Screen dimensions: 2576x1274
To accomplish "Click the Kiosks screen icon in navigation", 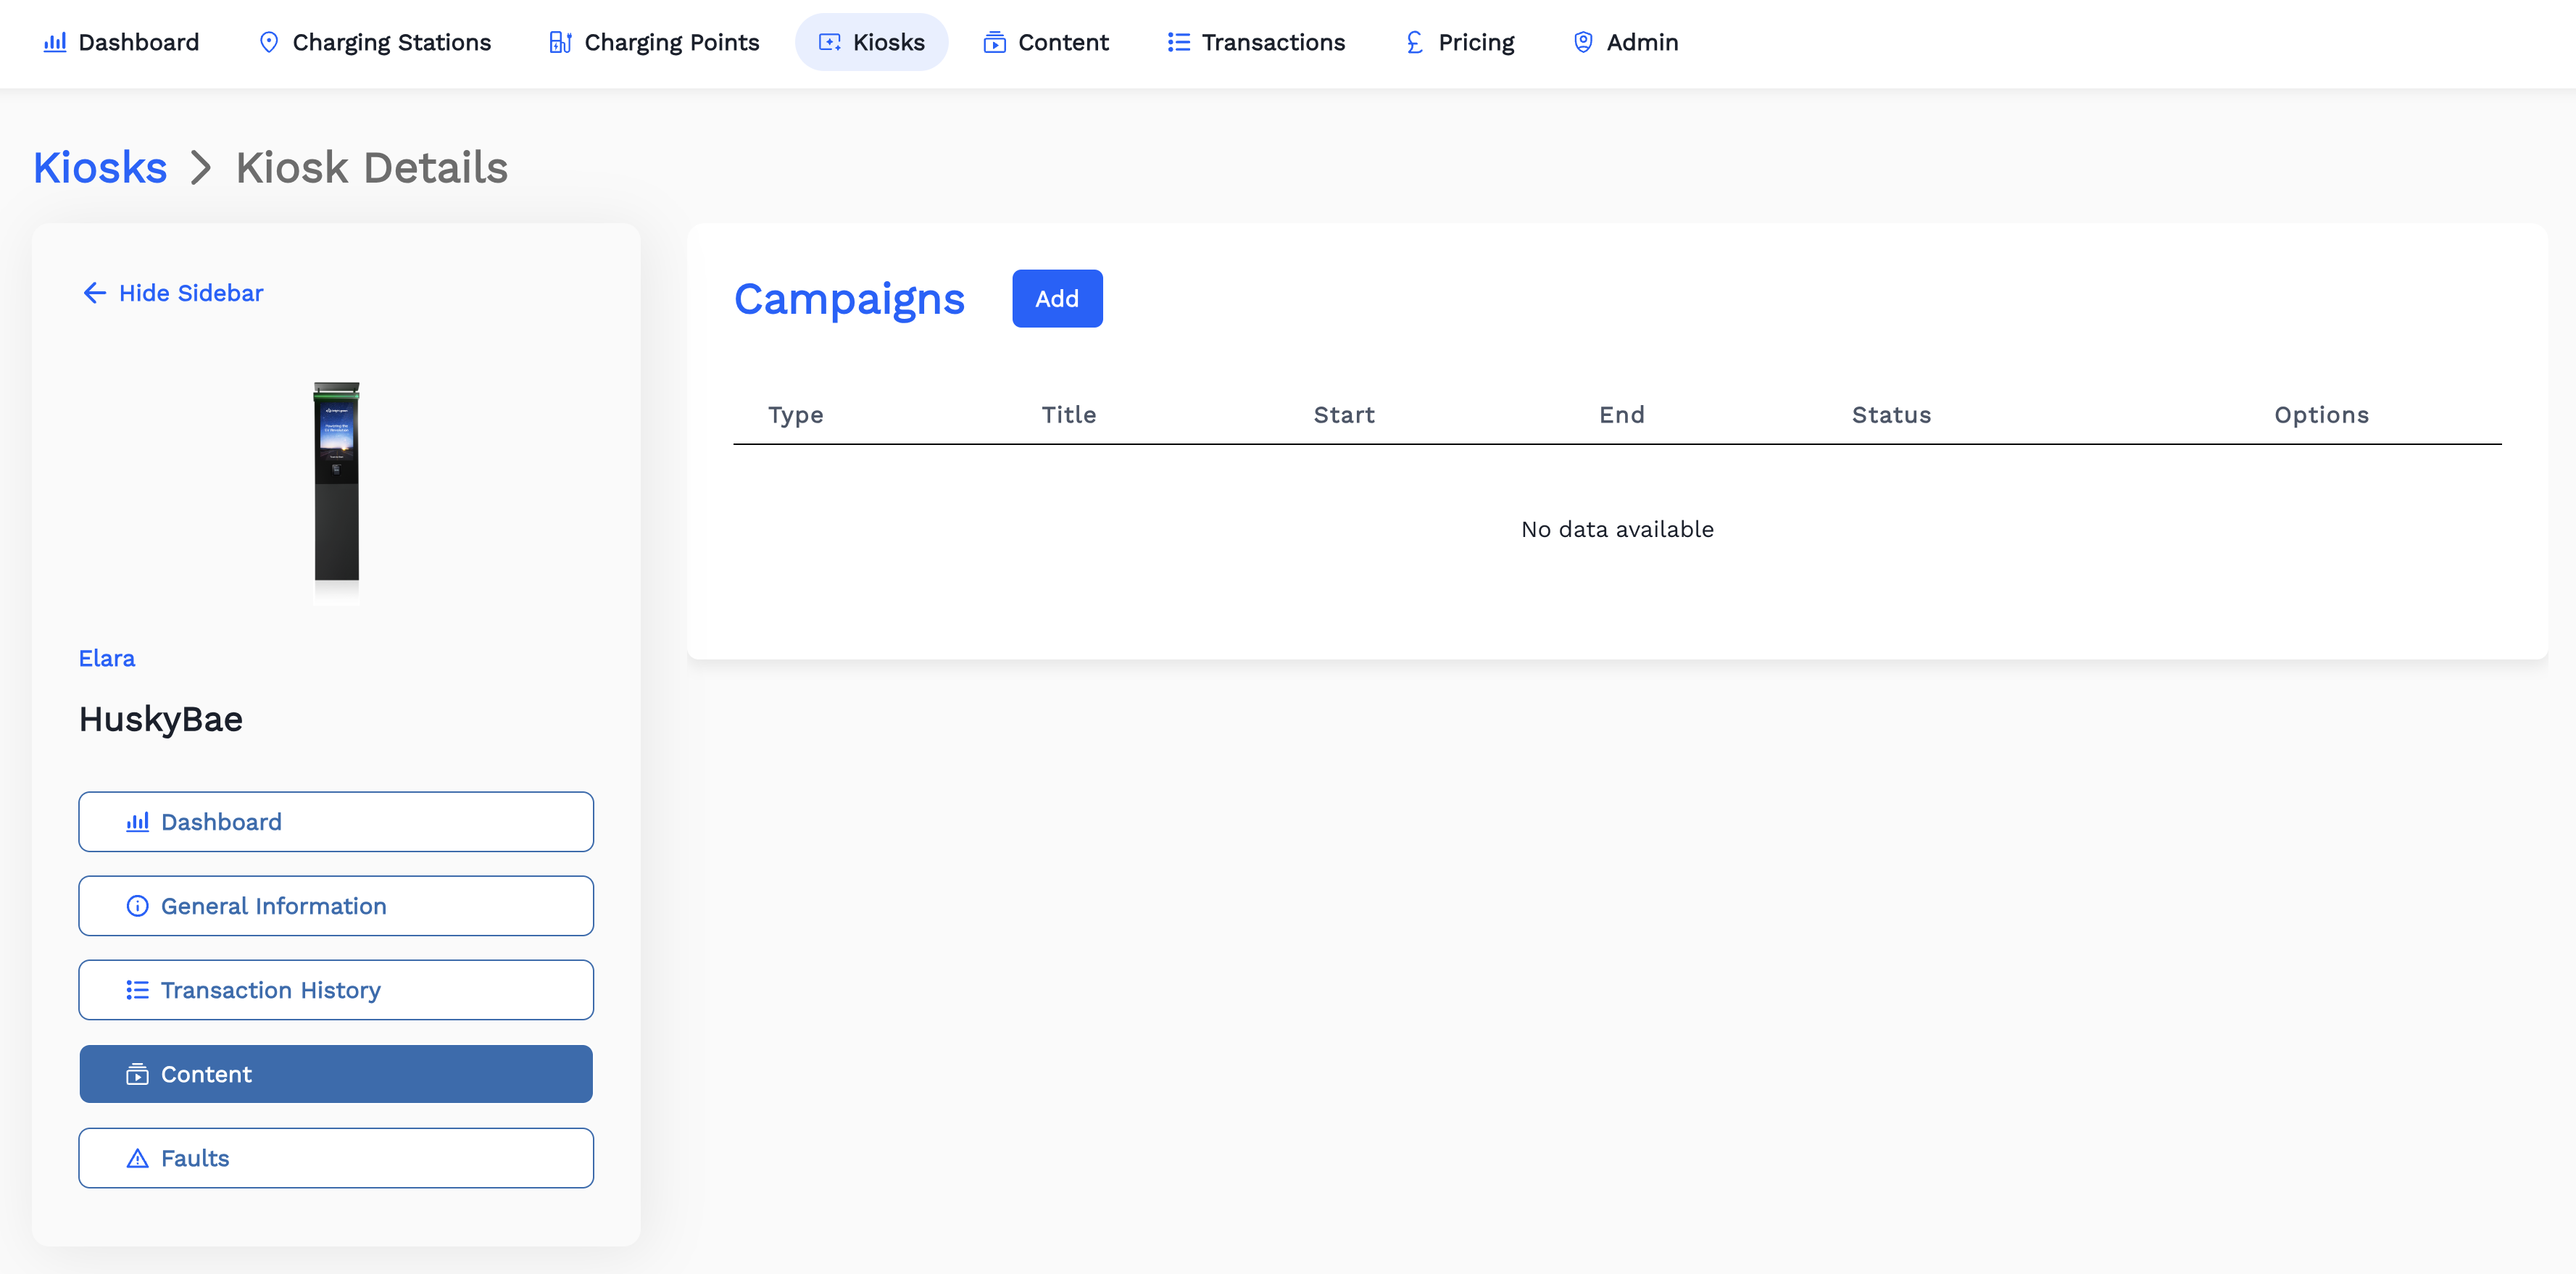I will pyautogui.click(x=829, y=42).
